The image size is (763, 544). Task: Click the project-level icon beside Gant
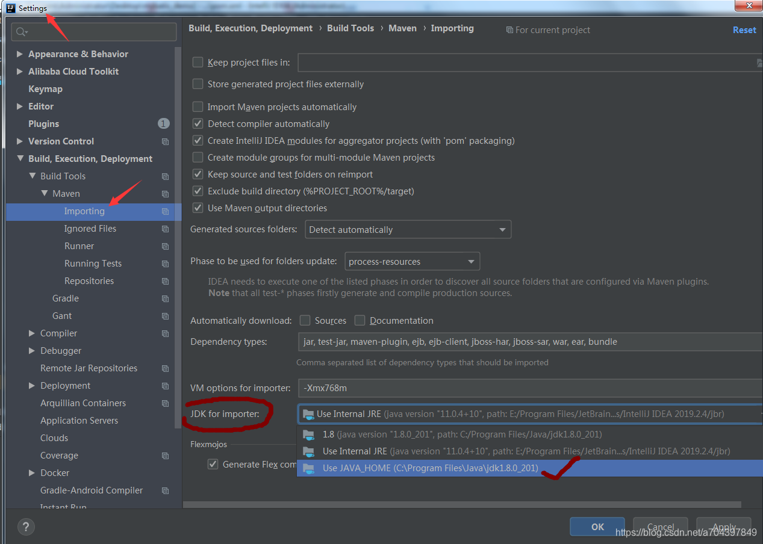coord(165,316)
